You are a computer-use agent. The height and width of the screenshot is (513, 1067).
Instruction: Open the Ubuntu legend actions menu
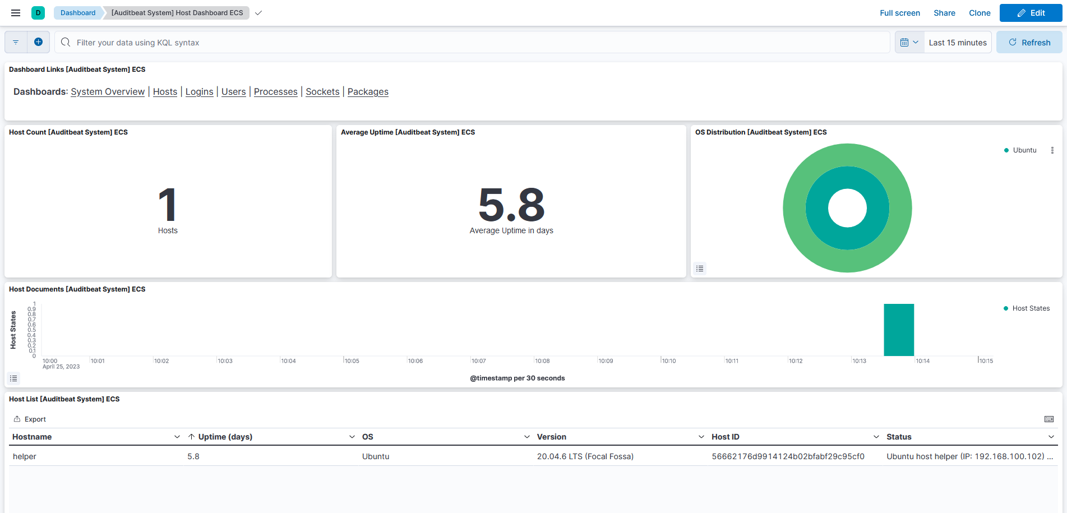tap(1052, 150)
